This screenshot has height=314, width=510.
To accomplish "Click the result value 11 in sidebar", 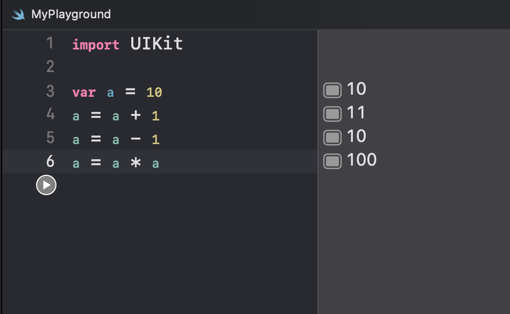I will click(356, 112).
